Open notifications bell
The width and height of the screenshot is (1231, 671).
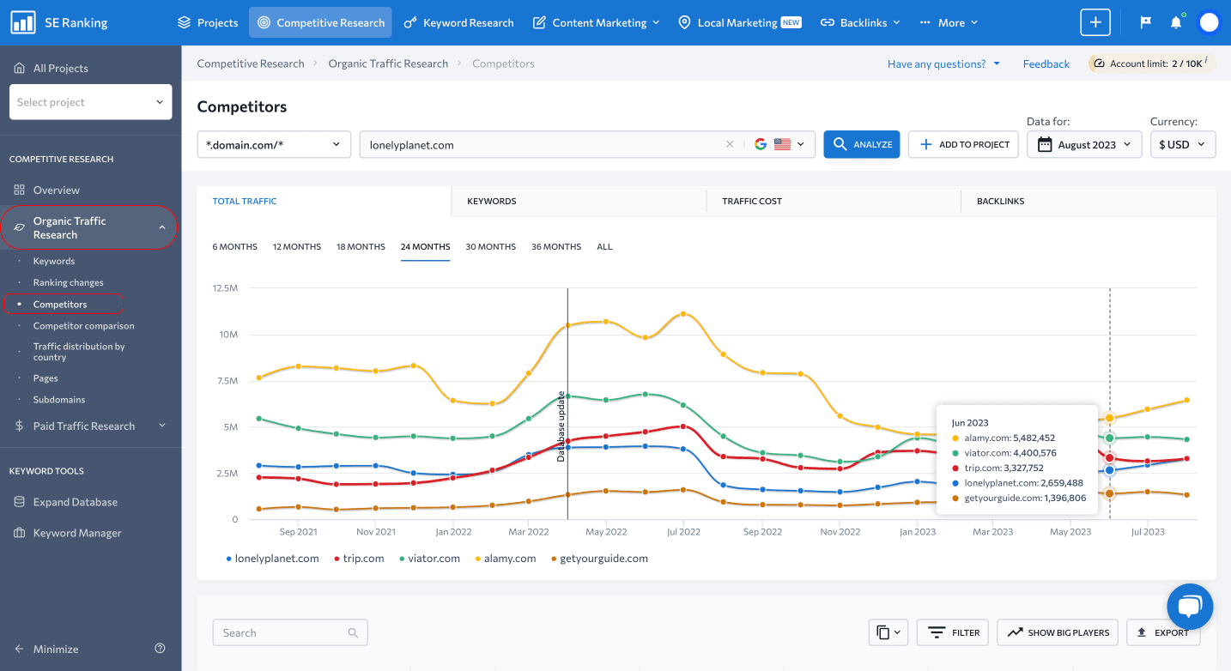[1176, 22]
